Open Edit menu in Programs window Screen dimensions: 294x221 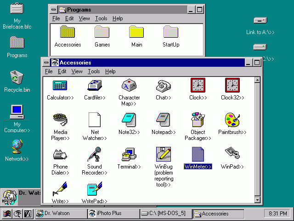coord(69,18)
